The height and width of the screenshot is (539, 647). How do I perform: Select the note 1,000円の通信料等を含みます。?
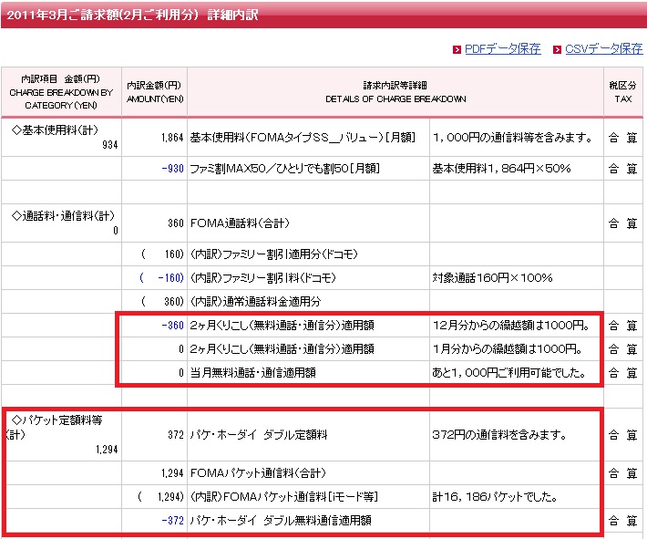point(513,138)
